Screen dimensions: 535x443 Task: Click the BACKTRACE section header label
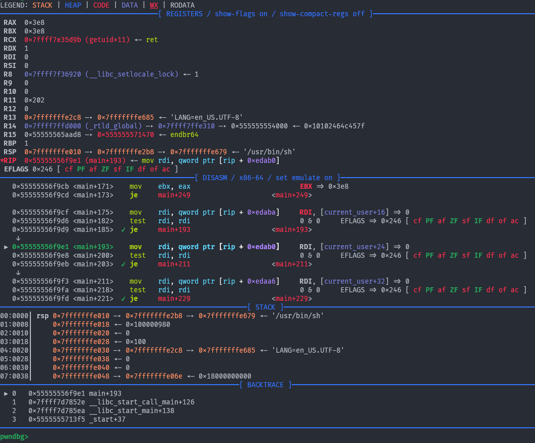[x=265, y=385]
